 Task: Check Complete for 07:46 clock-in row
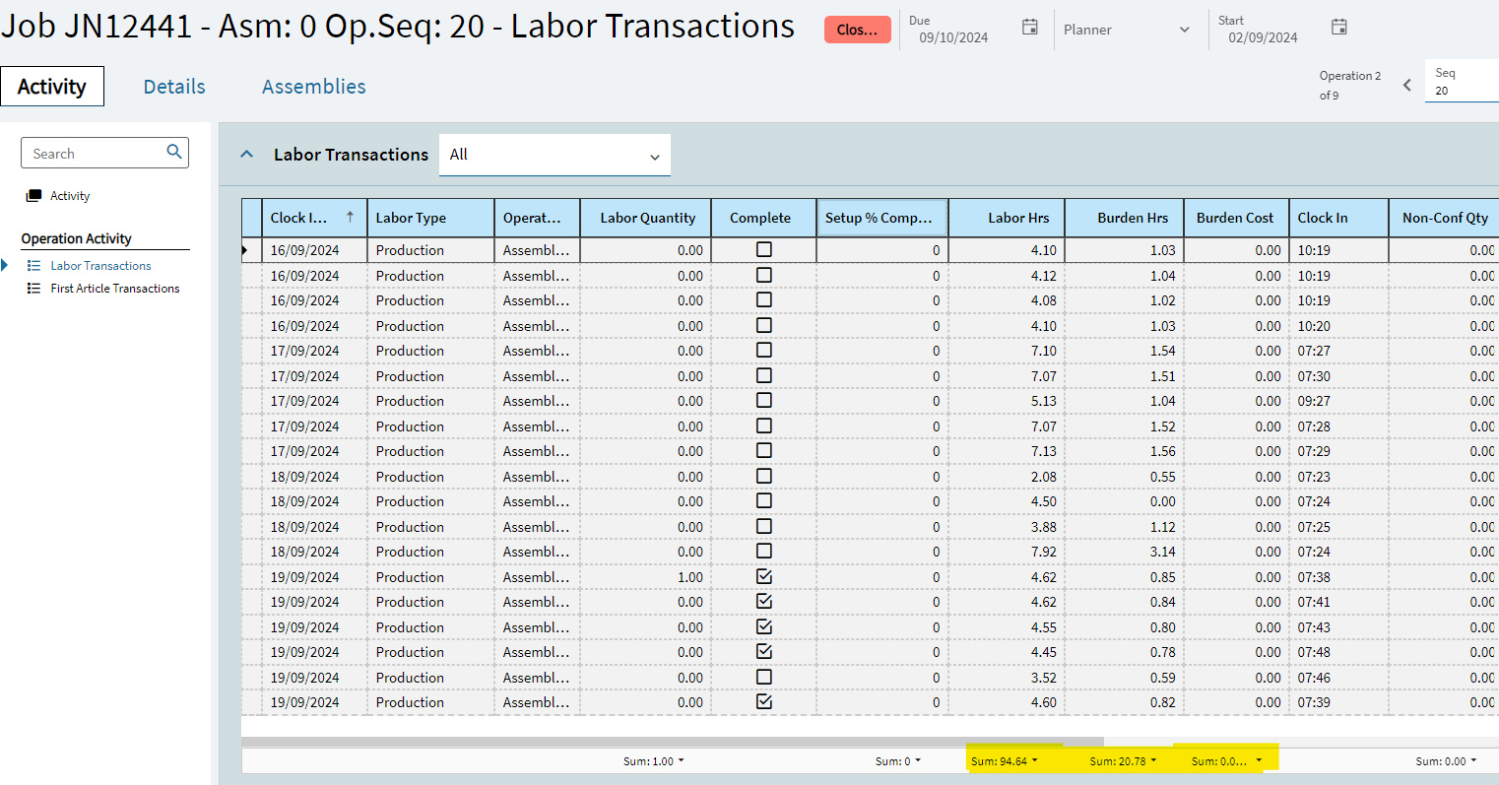pyautogui.click(x=763, y=677)
